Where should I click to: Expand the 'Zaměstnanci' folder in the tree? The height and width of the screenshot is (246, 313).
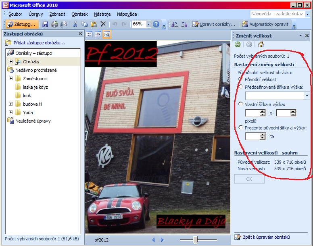coord(10,79)
